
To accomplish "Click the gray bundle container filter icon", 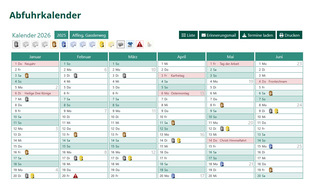I will [x=120, y=44].
